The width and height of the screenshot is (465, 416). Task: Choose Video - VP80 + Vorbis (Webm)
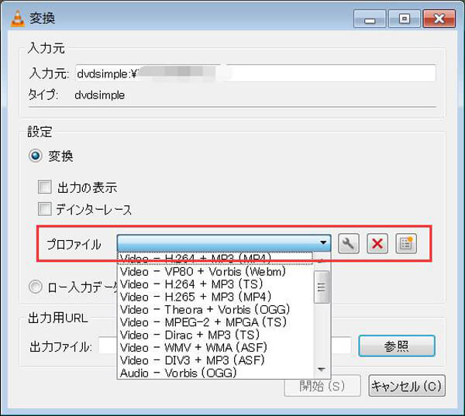215,272
